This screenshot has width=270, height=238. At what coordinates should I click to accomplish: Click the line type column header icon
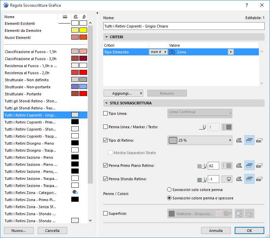pos(65,17)
